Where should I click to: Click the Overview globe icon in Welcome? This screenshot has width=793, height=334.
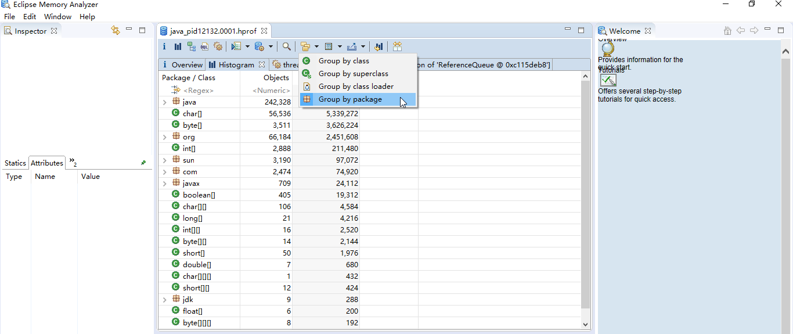click(607, 49)
